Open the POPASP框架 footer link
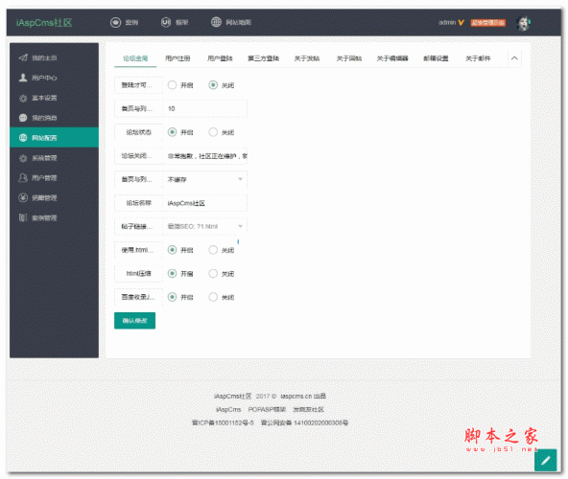This screenshot has height=479, width=568. pos(267,409)
